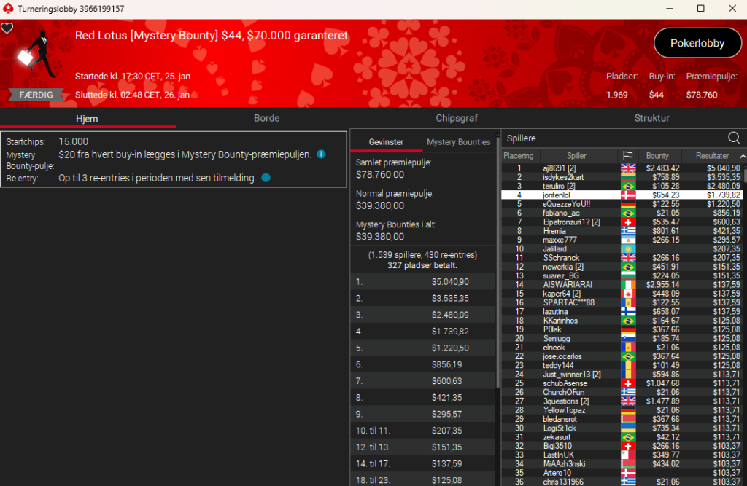
Task: Switch to the Borde tab
Action: point(266,118)
